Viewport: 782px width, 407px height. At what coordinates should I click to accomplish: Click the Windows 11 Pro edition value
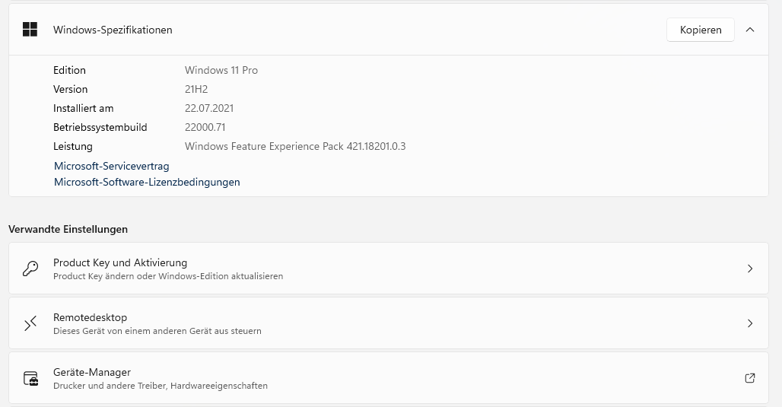pyautogui.click(x=221, y=70)
